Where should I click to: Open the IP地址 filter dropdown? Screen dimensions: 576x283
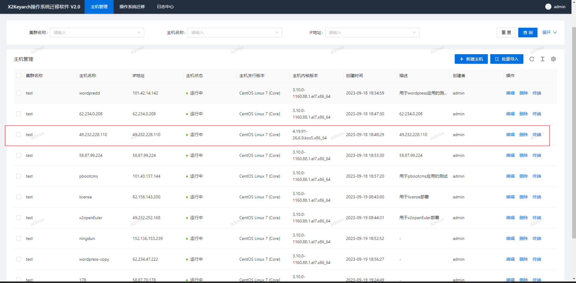coord(372,32)
